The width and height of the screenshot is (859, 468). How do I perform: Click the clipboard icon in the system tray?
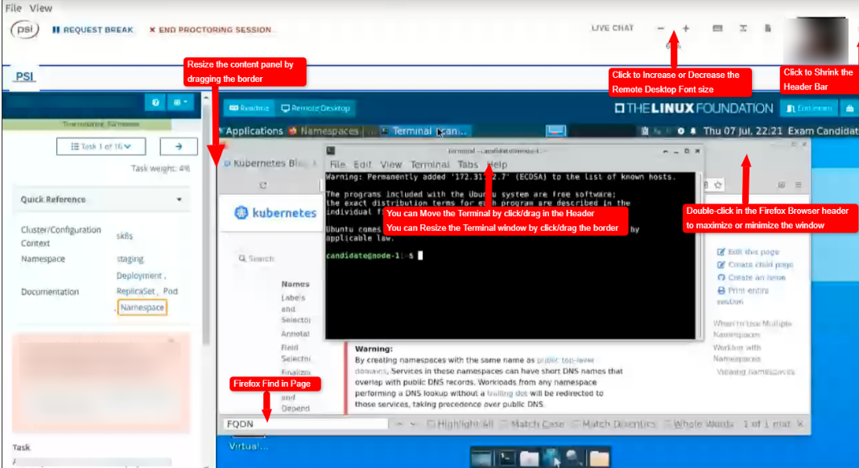[x=645, y=131]
